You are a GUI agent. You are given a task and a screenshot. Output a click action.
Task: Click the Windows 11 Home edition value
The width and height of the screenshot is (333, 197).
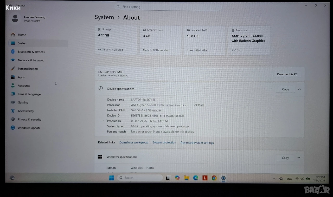[142, 168]
